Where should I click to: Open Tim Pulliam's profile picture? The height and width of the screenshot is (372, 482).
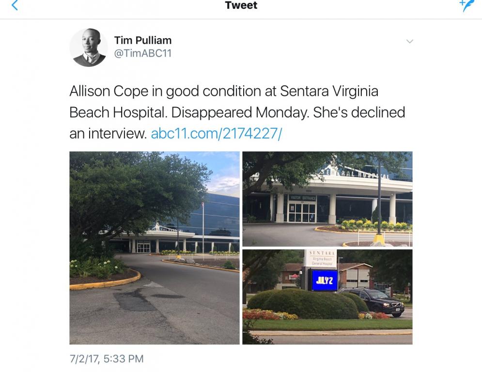(x=89, y=47)
